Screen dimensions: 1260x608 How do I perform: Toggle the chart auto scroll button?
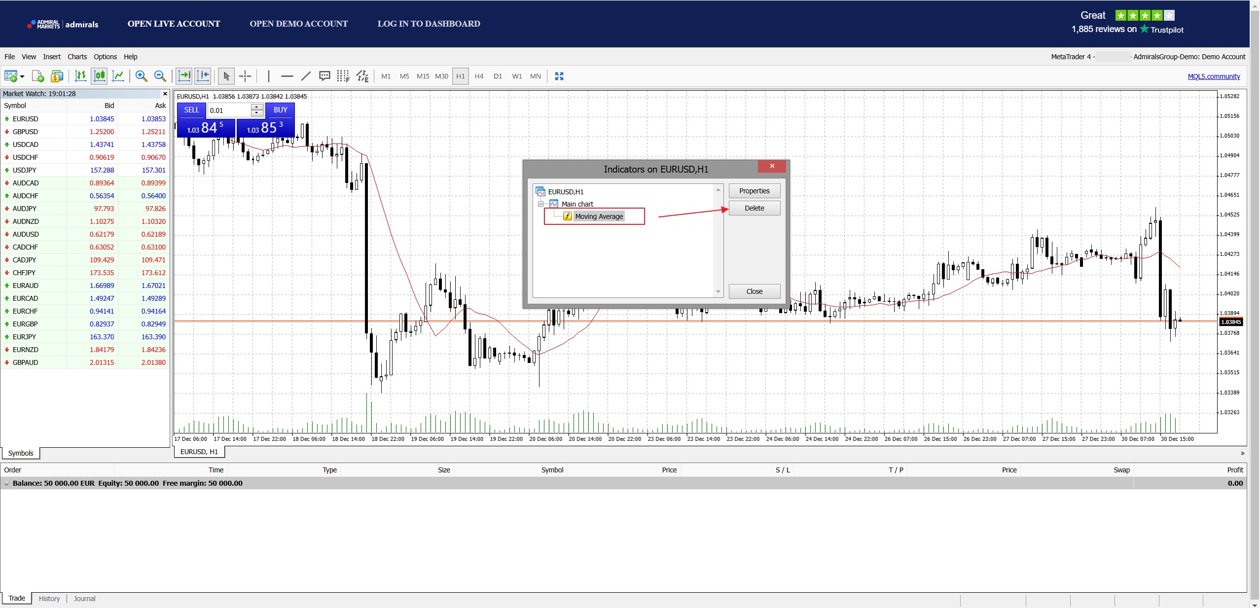pos(184,76)
